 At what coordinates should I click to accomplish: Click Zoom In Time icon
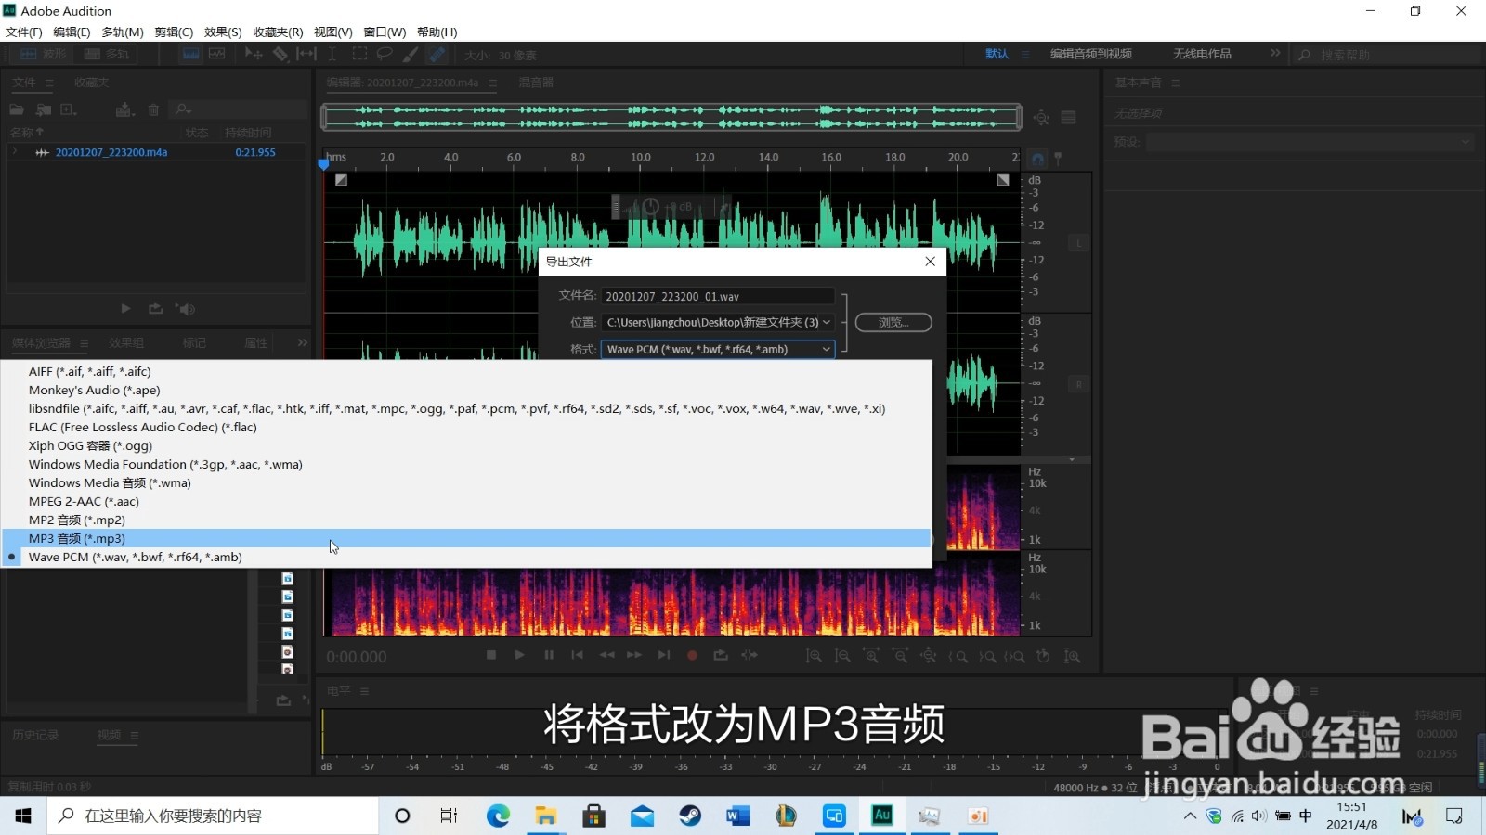click(871, 656)
